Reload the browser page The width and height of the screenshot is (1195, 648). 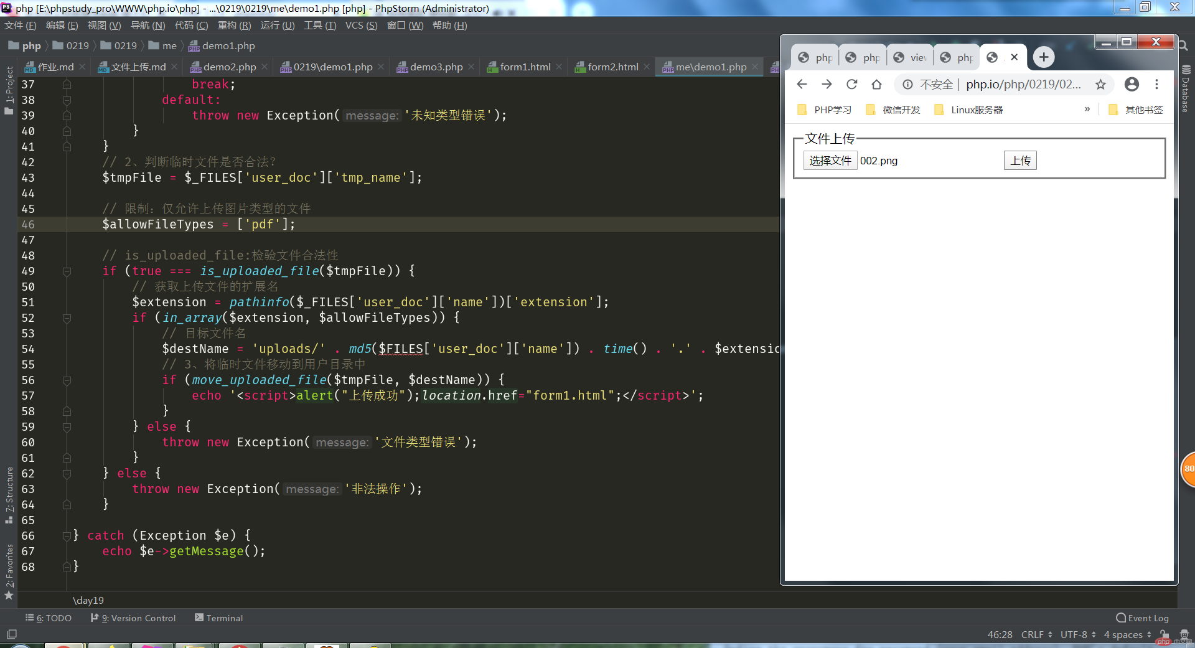[x=851, y=84]
